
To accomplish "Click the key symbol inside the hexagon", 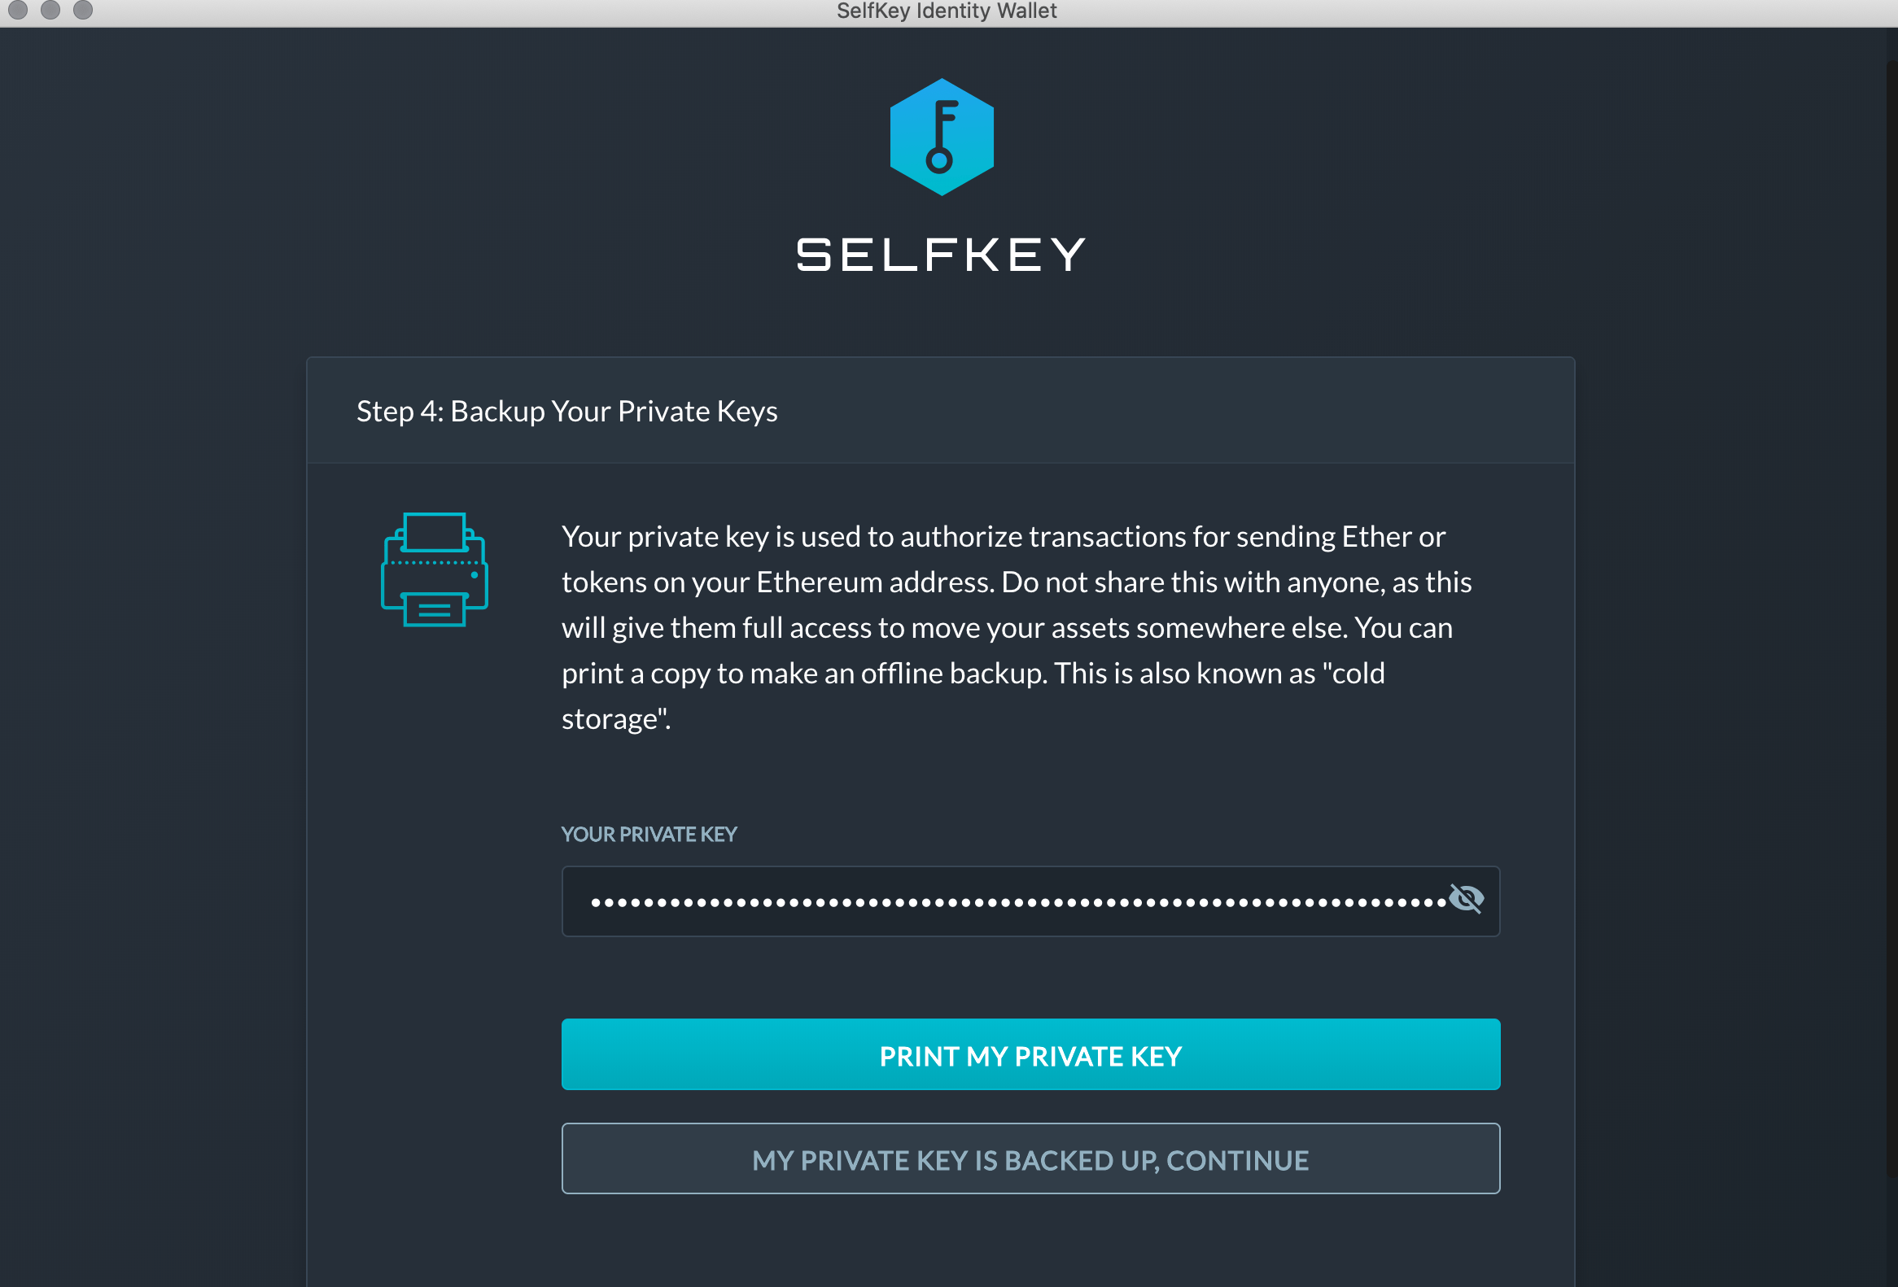I will click(942, 137).
